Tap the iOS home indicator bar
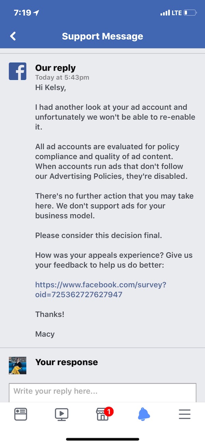 click(102, 439)
